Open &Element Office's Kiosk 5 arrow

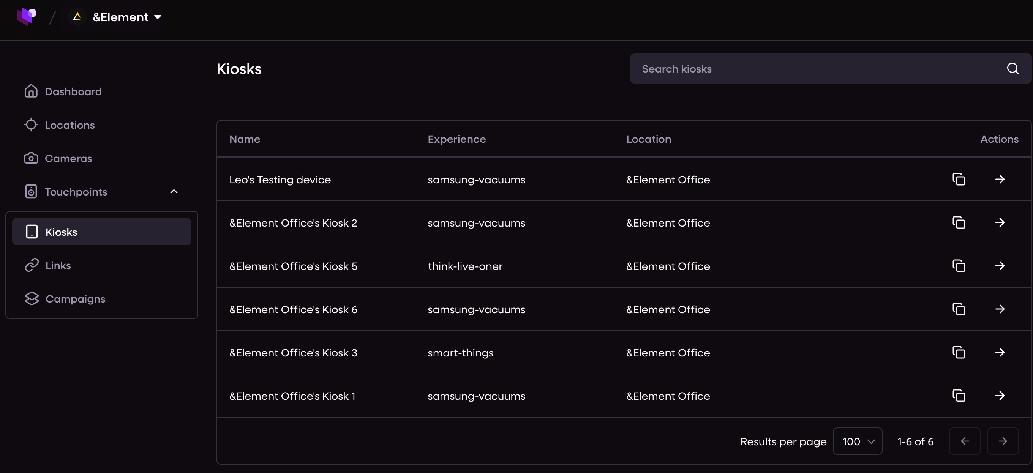(1000, 266)
